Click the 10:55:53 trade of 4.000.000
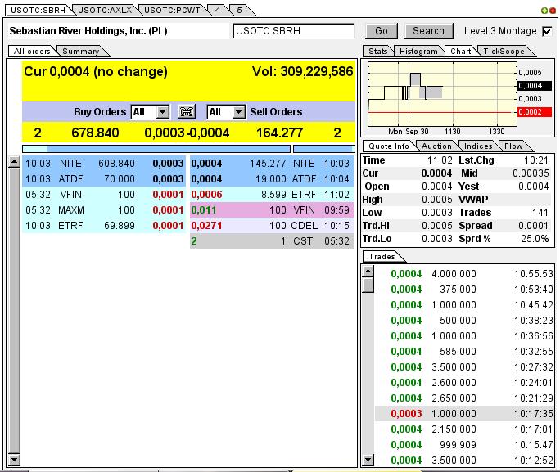Viewport: 560px width, 472px height. (x=464, y=274)
